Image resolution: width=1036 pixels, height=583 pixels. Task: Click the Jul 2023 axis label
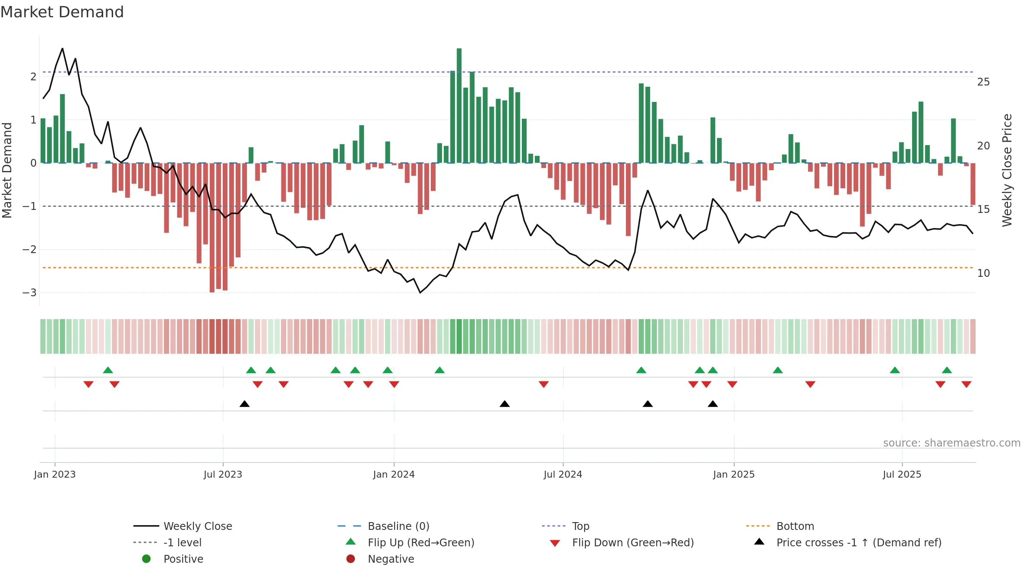click(223, 474)
